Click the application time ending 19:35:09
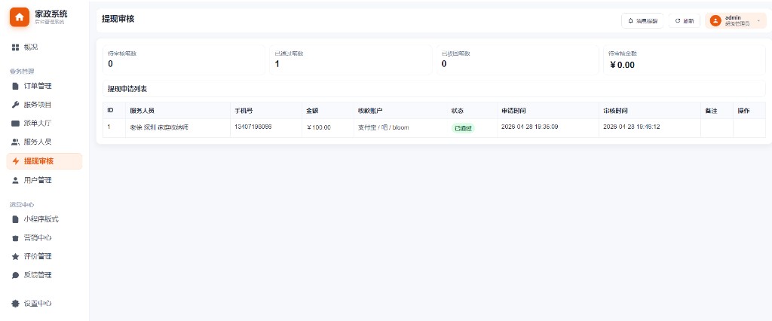The height and width of the screenshot is (321, 772). [x=529, y=127]
